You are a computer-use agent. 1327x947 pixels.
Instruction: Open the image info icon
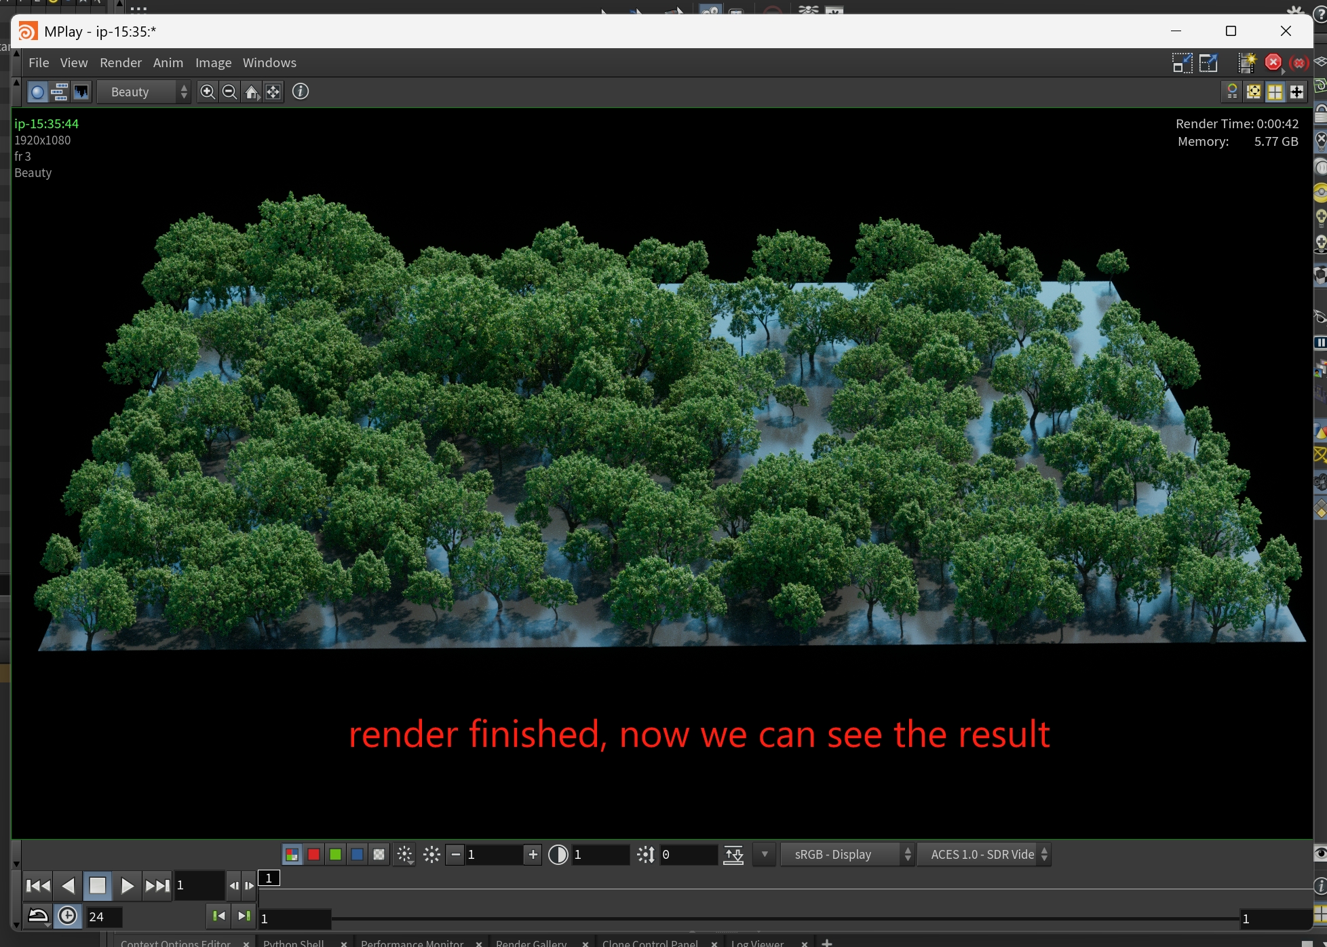[301, 92]
